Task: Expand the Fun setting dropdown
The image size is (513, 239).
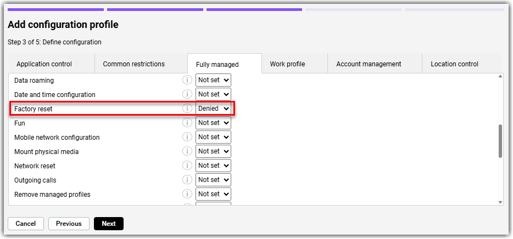Action: coord(213,123)
